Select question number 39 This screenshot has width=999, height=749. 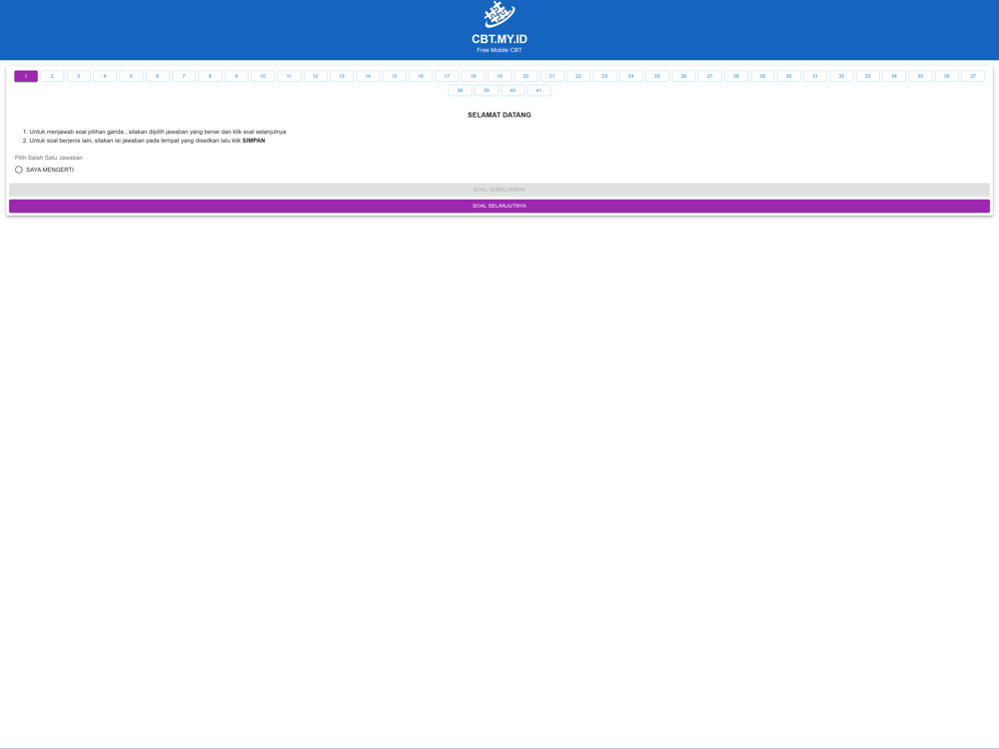(x=487, y=91)
